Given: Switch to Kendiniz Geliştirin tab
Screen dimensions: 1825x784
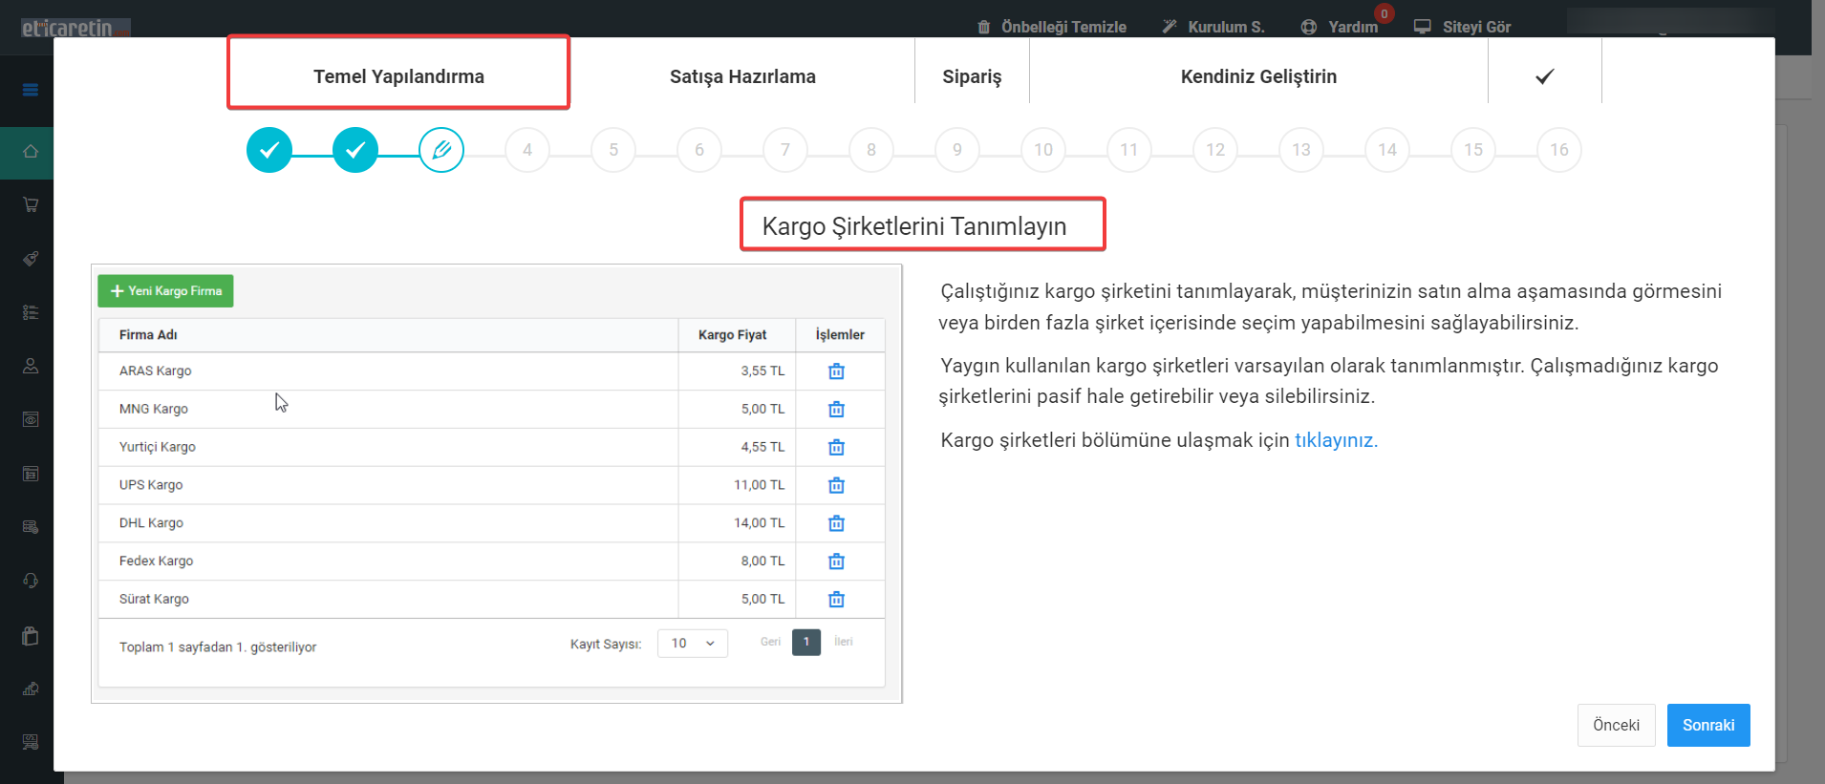Looking at the screenshot, I should point(1258,76).
